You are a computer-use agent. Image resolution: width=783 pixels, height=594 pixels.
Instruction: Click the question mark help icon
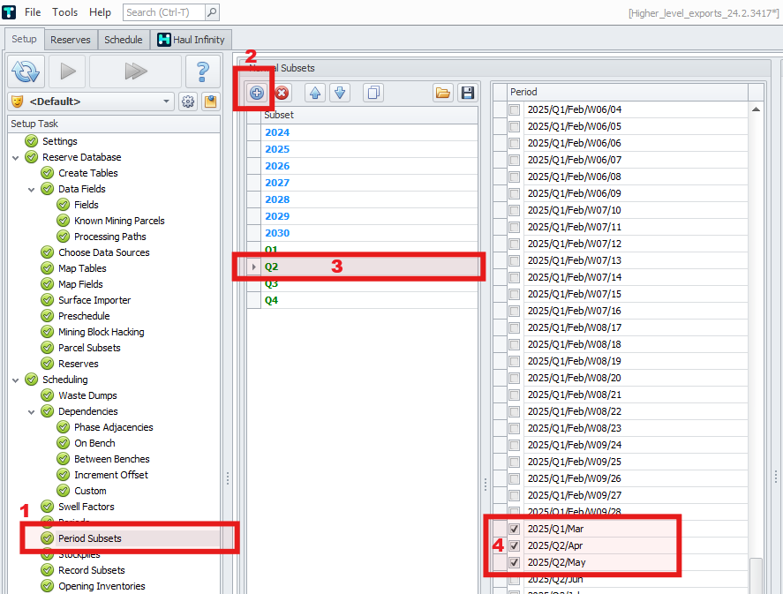(x=202, y=71)
